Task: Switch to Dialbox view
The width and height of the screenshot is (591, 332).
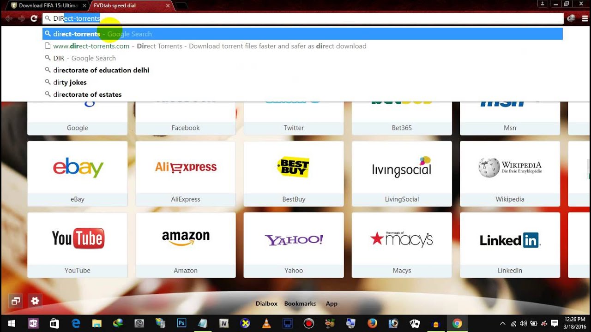Action: click(x=266, y=303)
